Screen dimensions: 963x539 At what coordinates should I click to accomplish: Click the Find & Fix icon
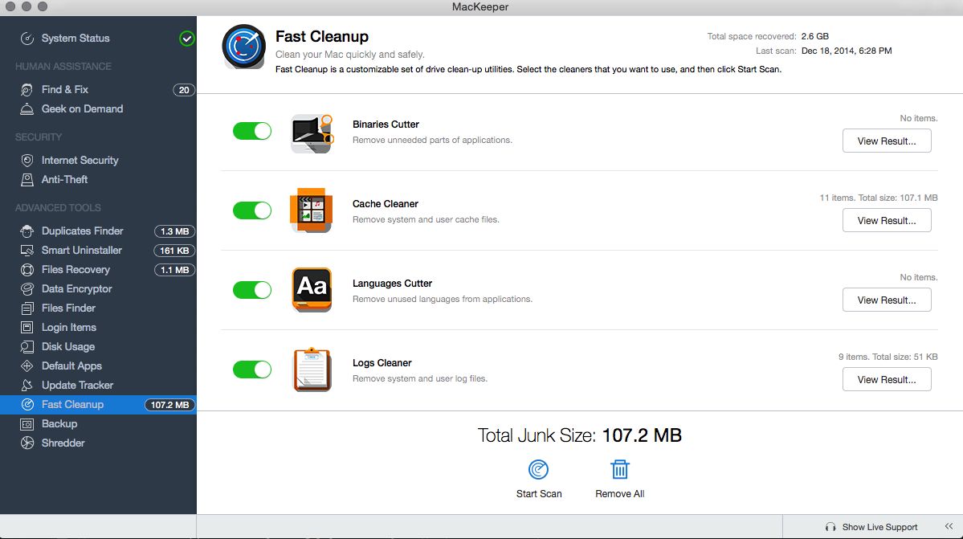[x=27, y=90]
